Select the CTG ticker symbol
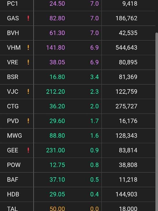This screenshot has height=211, width=158. pyautogui.click(x=13, y=106)
